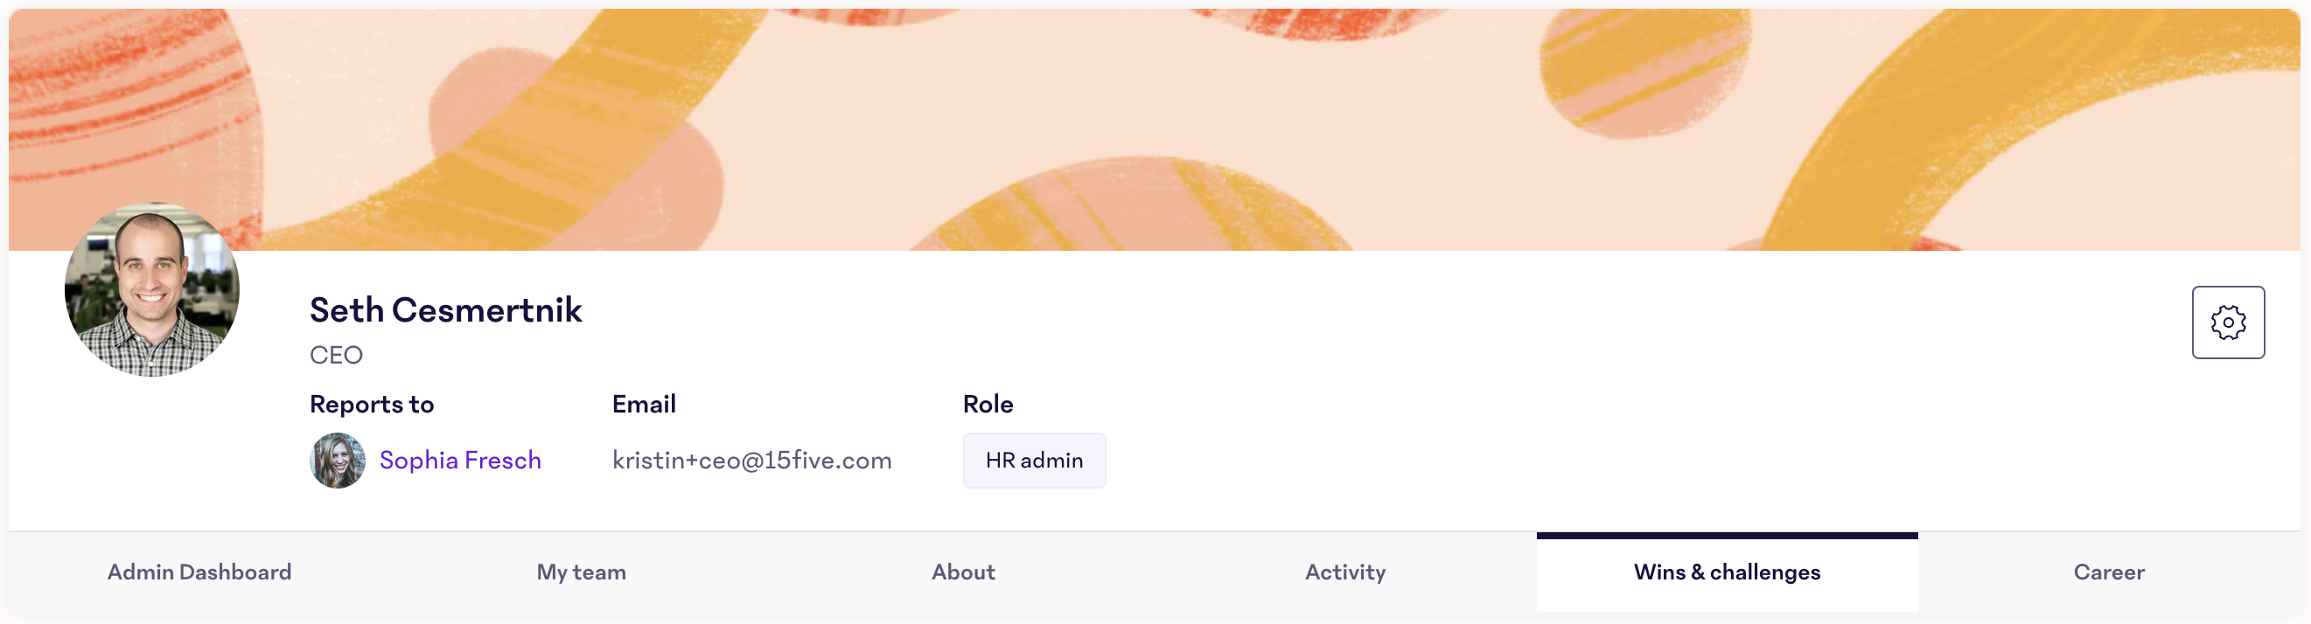Screen dimensions: 2311x624
Task: Click the Reports to label
Action: point(372,405)
